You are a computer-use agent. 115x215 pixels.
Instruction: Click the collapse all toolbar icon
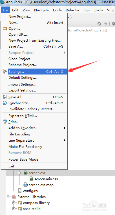[x=105, y=24]
